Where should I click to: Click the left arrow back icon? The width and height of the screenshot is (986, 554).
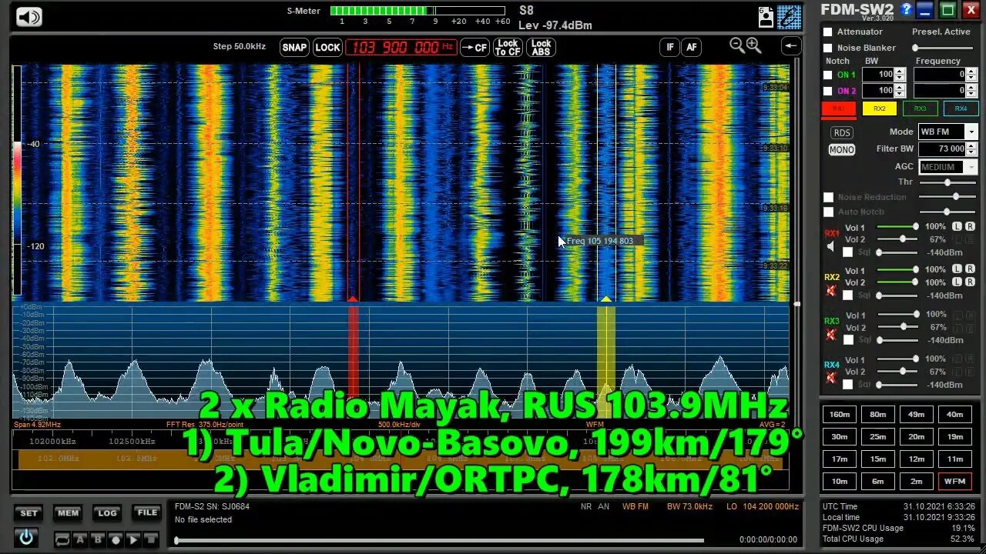tap(791, 47)
